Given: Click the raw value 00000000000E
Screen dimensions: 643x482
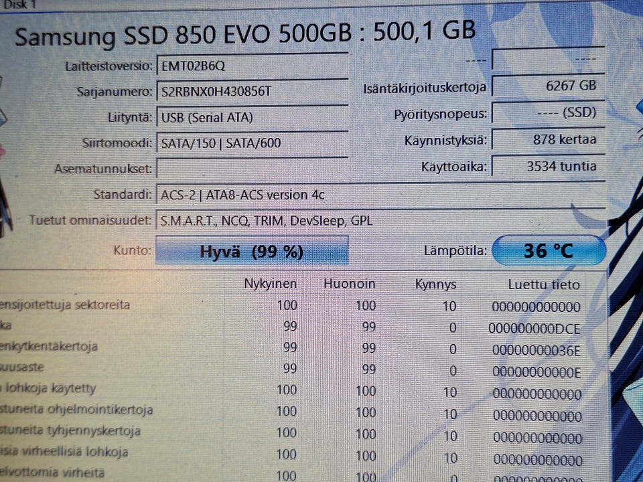Looking at the screenshot, I should [x=537, y=372].
